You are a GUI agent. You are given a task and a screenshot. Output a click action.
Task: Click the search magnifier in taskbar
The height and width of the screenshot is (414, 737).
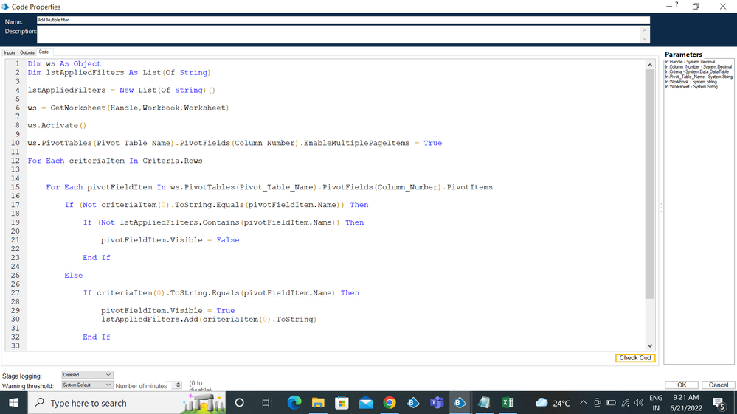point(40,403)
